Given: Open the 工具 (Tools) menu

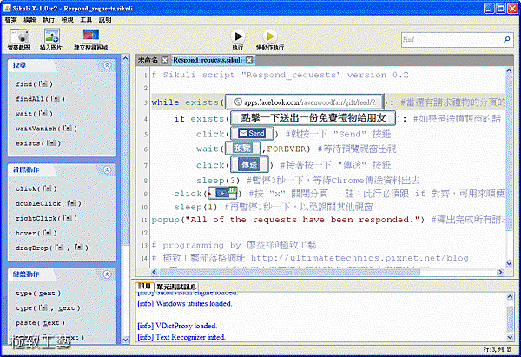Looking at the screenshot, I should click(86, 20).
